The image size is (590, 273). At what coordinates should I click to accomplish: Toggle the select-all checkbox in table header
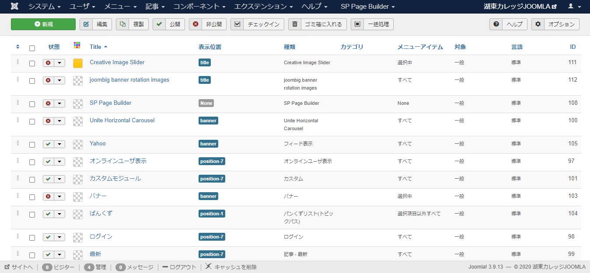(31, 48)
